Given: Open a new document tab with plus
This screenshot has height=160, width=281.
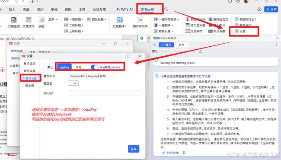Looking at the screenshot, I should coord(32,1).
